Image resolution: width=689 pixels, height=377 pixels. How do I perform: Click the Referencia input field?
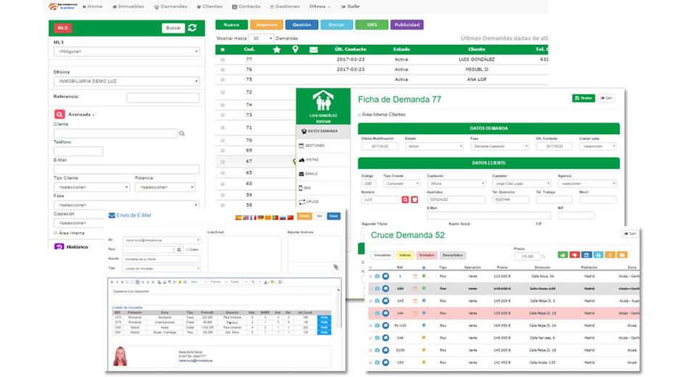[162, 98]
